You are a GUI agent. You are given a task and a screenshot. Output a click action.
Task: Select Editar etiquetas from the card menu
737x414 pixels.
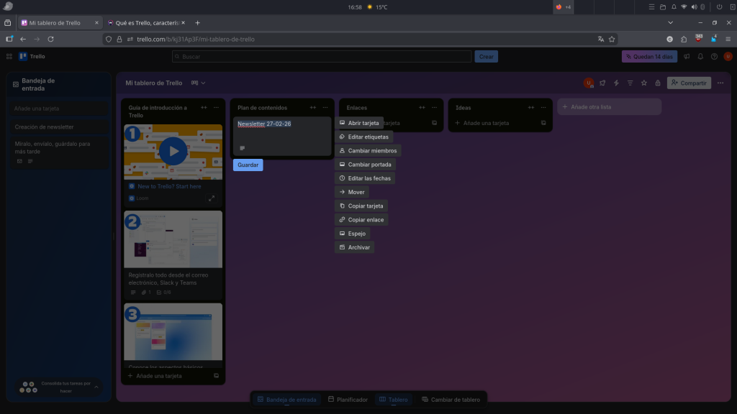pyautogui.click(x=363, y=137)
